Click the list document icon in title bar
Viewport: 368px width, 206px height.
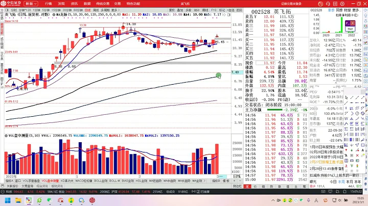coord(335,4)
